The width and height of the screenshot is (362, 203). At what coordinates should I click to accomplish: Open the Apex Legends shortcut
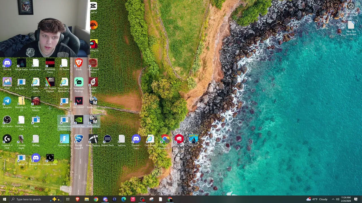tap(36, 85)
